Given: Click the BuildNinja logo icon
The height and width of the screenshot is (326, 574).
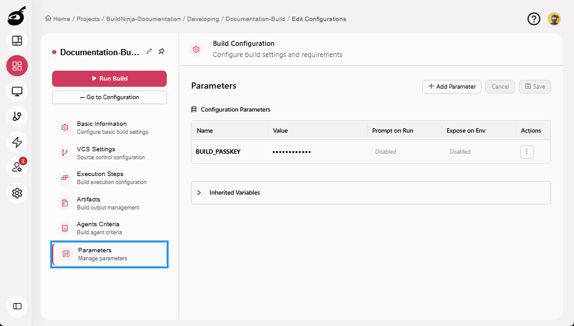Looking at the screenshot, I should click(17, 17).
